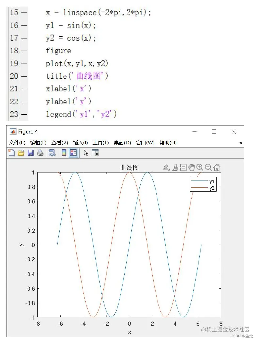Choose the Zoom In magnifier

point(200,167)
